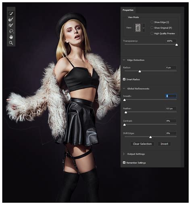Click the Feather slider handle

tap(126, 112)
